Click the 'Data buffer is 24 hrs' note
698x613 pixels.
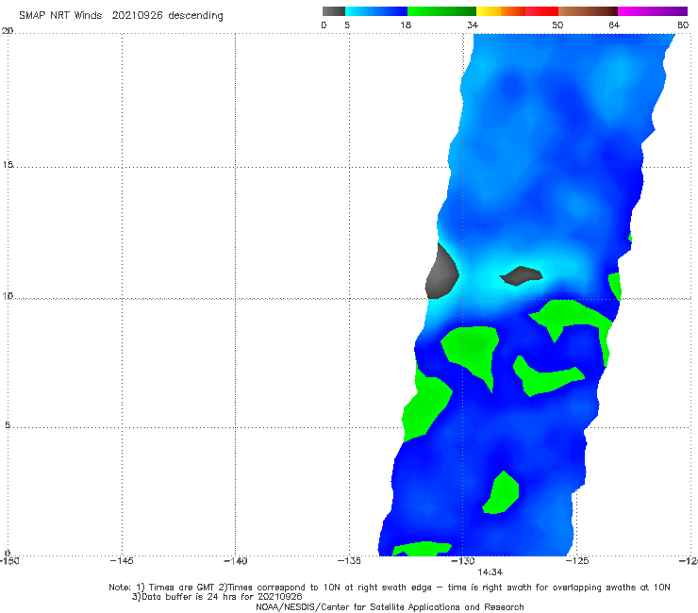[217, 597]
